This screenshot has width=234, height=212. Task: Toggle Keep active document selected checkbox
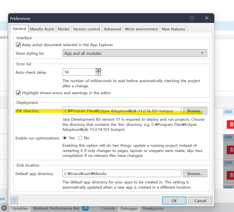click(18, 45)
